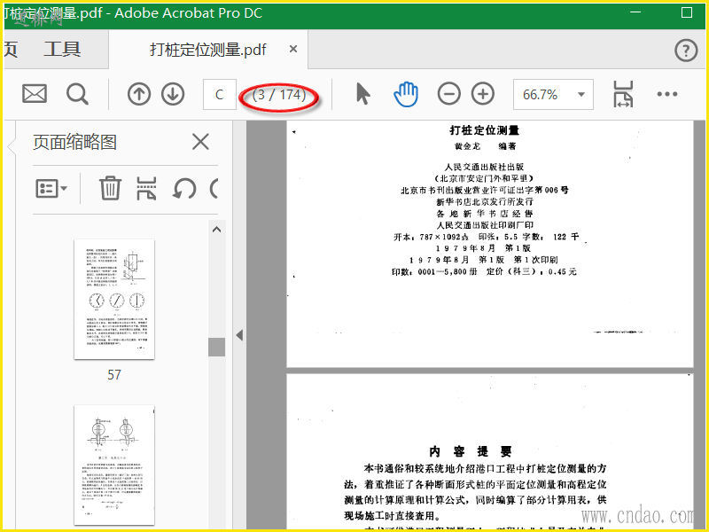Zoom out with minus button
The image size is (709, 532).
pos(449,94)
